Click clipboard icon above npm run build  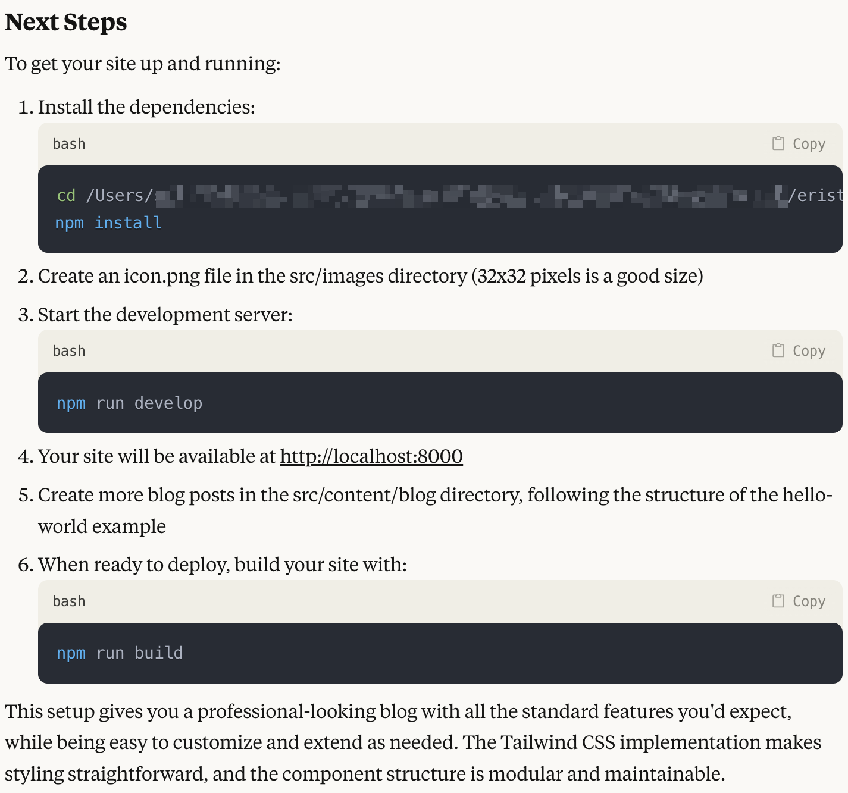778,601
